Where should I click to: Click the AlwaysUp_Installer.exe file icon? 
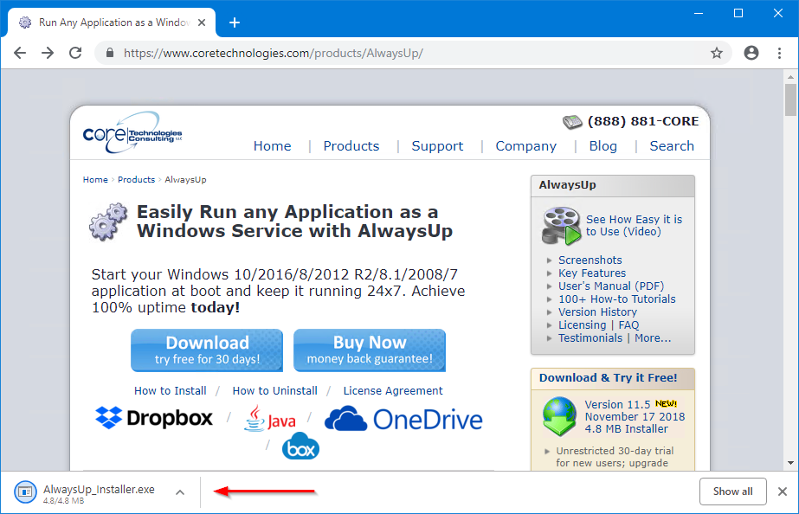point(25,492)
